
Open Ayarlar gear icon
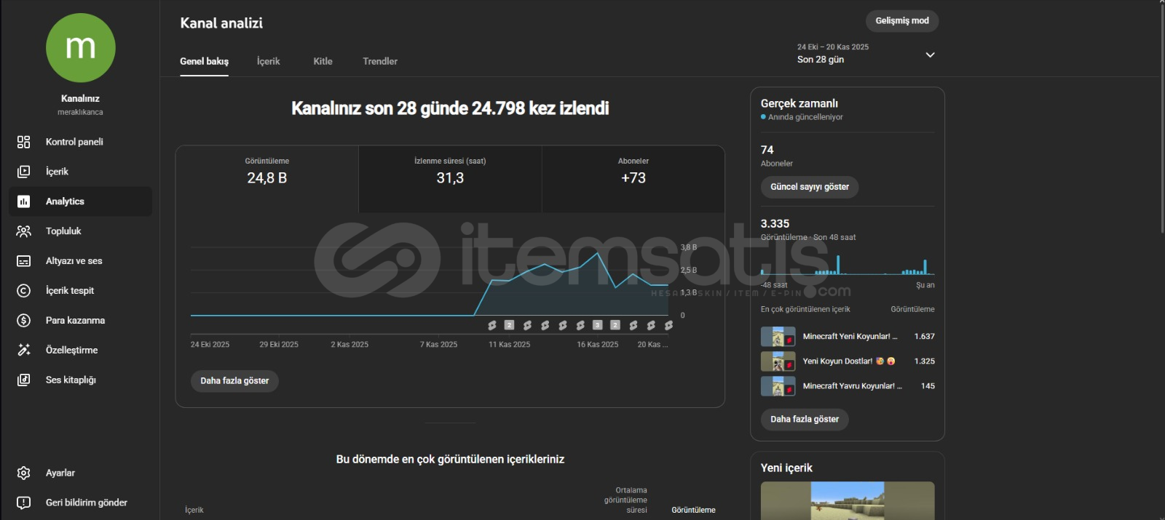(23, 473)
